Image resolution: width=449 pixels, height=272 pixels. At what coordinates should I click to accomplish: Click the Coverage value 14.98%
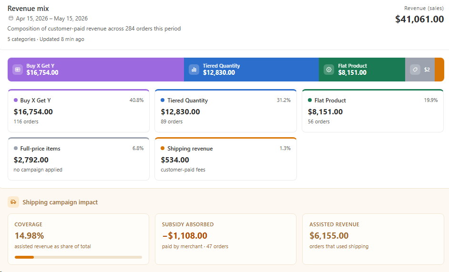29,236
